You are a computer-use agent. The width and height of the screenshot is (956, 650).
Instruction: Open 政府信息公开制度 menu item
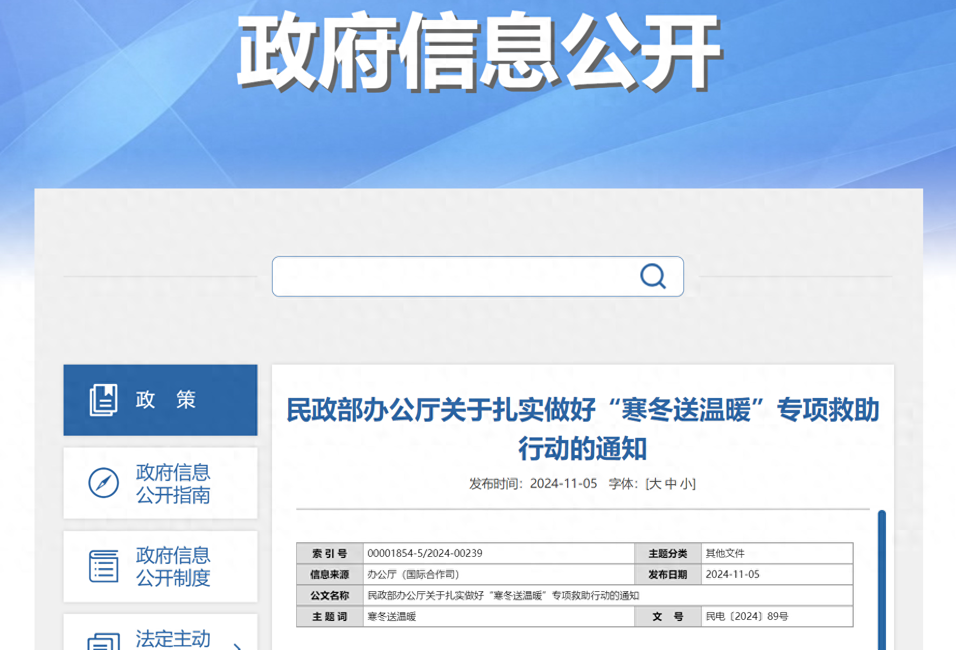tap(161, 567)
